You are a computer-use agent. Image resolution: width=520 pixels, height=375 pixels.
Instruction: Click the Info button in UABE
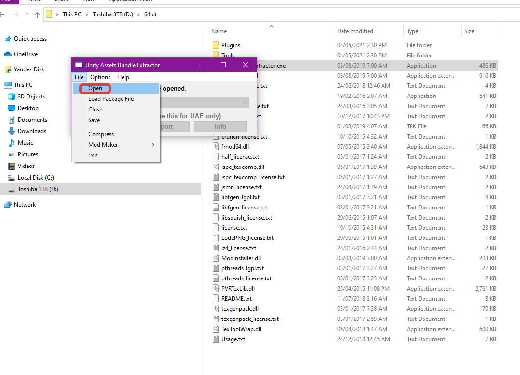click(x=220, y=127)
